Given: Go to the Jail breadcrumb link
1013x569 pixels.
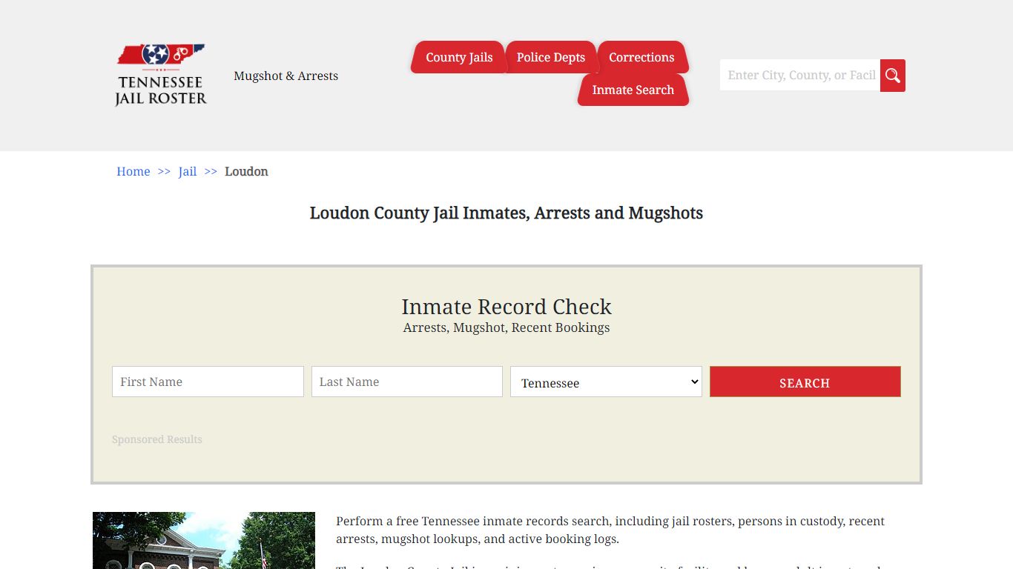Looking at the screenshot, I should [x=188, y=171].
